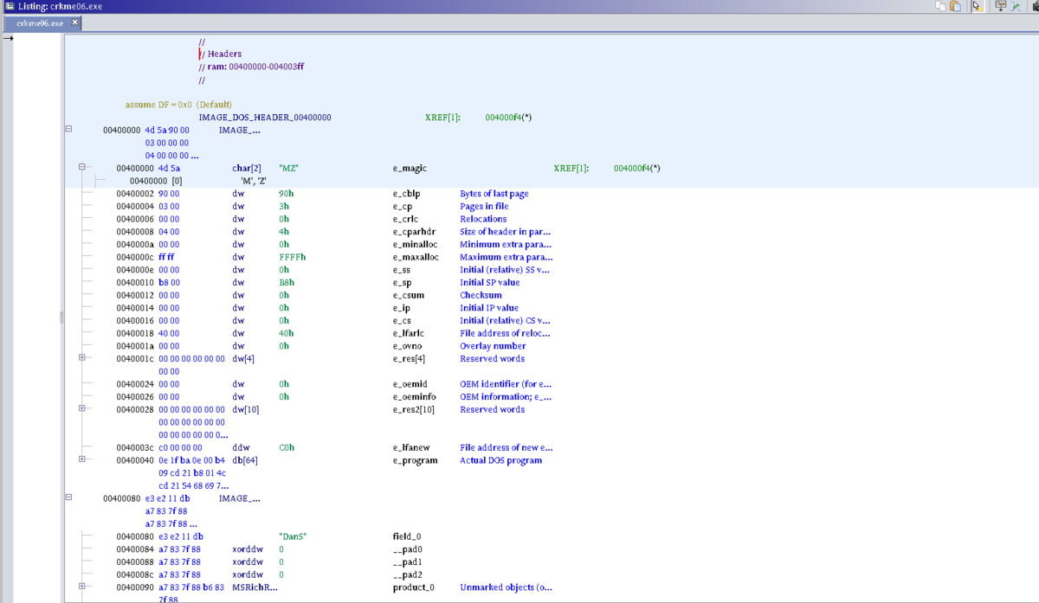
Task: Select address 00400010
Action: coord(134,283)
